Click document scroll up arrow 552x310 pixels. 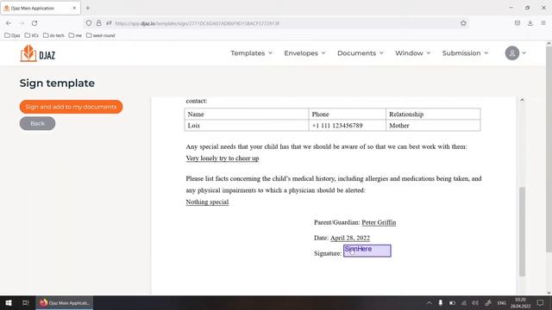[522, 100]
